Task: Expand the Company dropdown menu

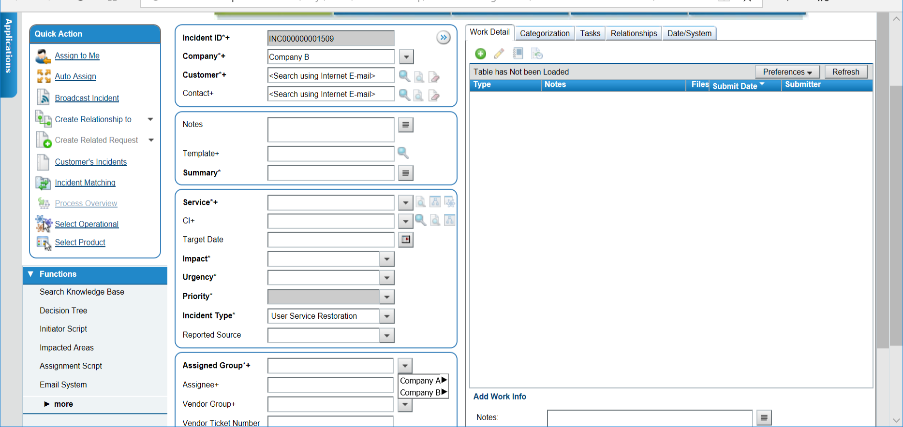Action: (406, 57)
